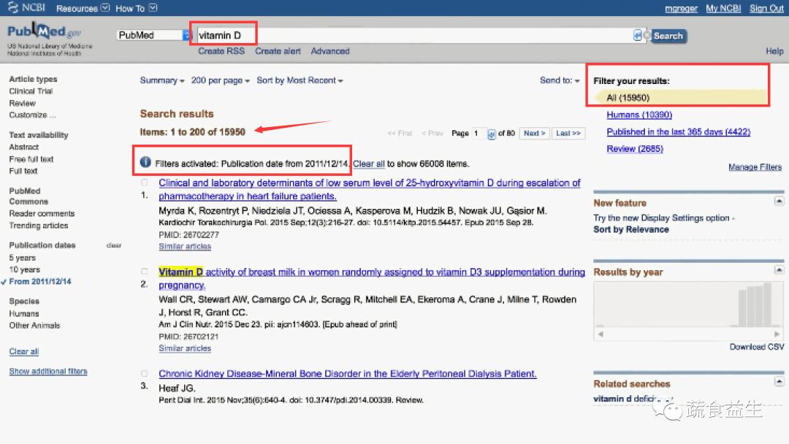
Task: Open the Help link
Action: 774,51
